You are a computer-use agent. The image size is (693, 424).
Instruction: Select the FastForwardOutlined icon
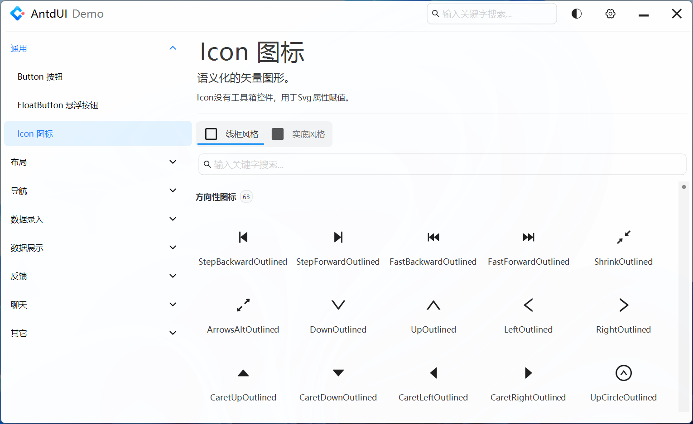[528, 237]
